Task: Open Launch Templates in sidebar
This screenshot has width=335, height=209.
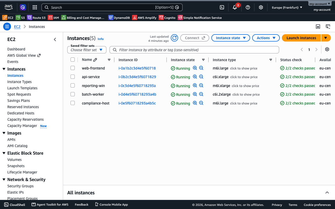Action: [22, 88]
